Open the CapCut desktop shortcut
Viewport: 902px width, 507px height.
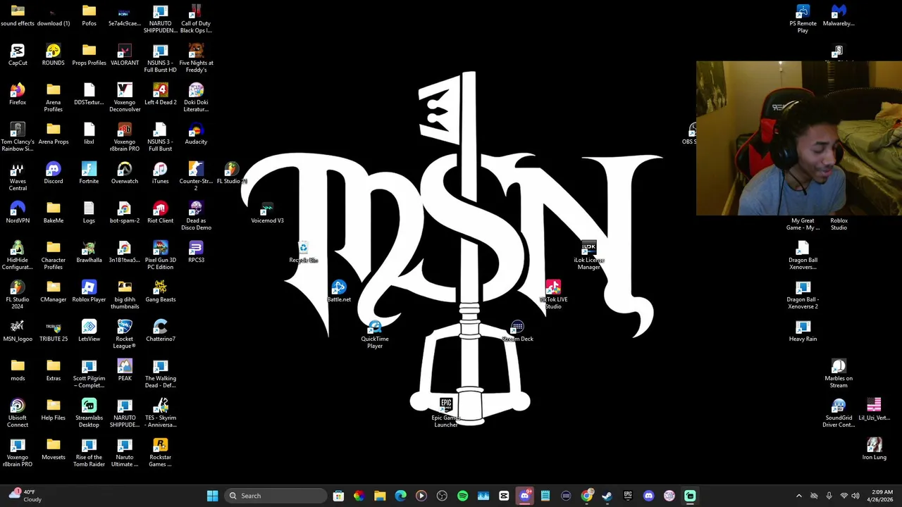[x=18, y=55]
